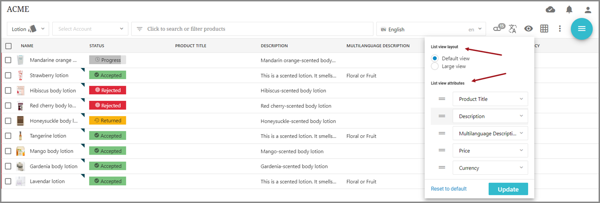This screenshot has height=203, width=600.
Task: Open the three-dot more options menu
Action: point(560,29)
